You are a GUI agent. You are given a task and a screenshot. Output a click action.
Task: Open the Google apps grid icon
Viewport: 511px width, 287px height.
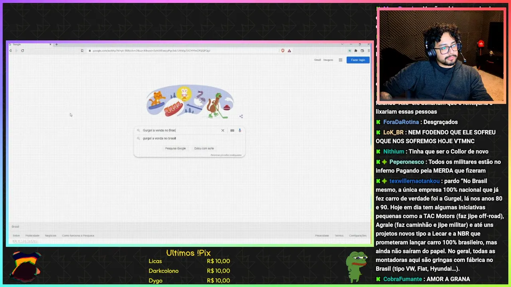pyautogui.click(x=341, y=60)
